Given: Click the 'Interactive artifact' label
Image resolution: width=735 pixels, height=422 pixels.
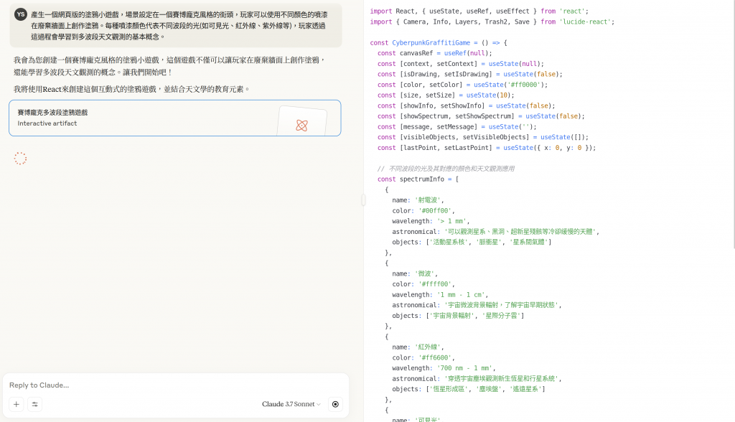Looking at the screenshot, I should (47, 123).
